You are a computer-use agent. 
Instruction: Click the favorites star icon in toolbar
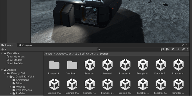(178, 49)
